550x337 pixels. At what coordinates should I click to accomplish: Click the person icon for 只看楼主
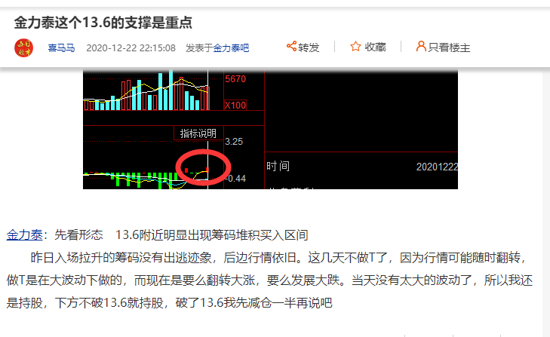(421, 46)
